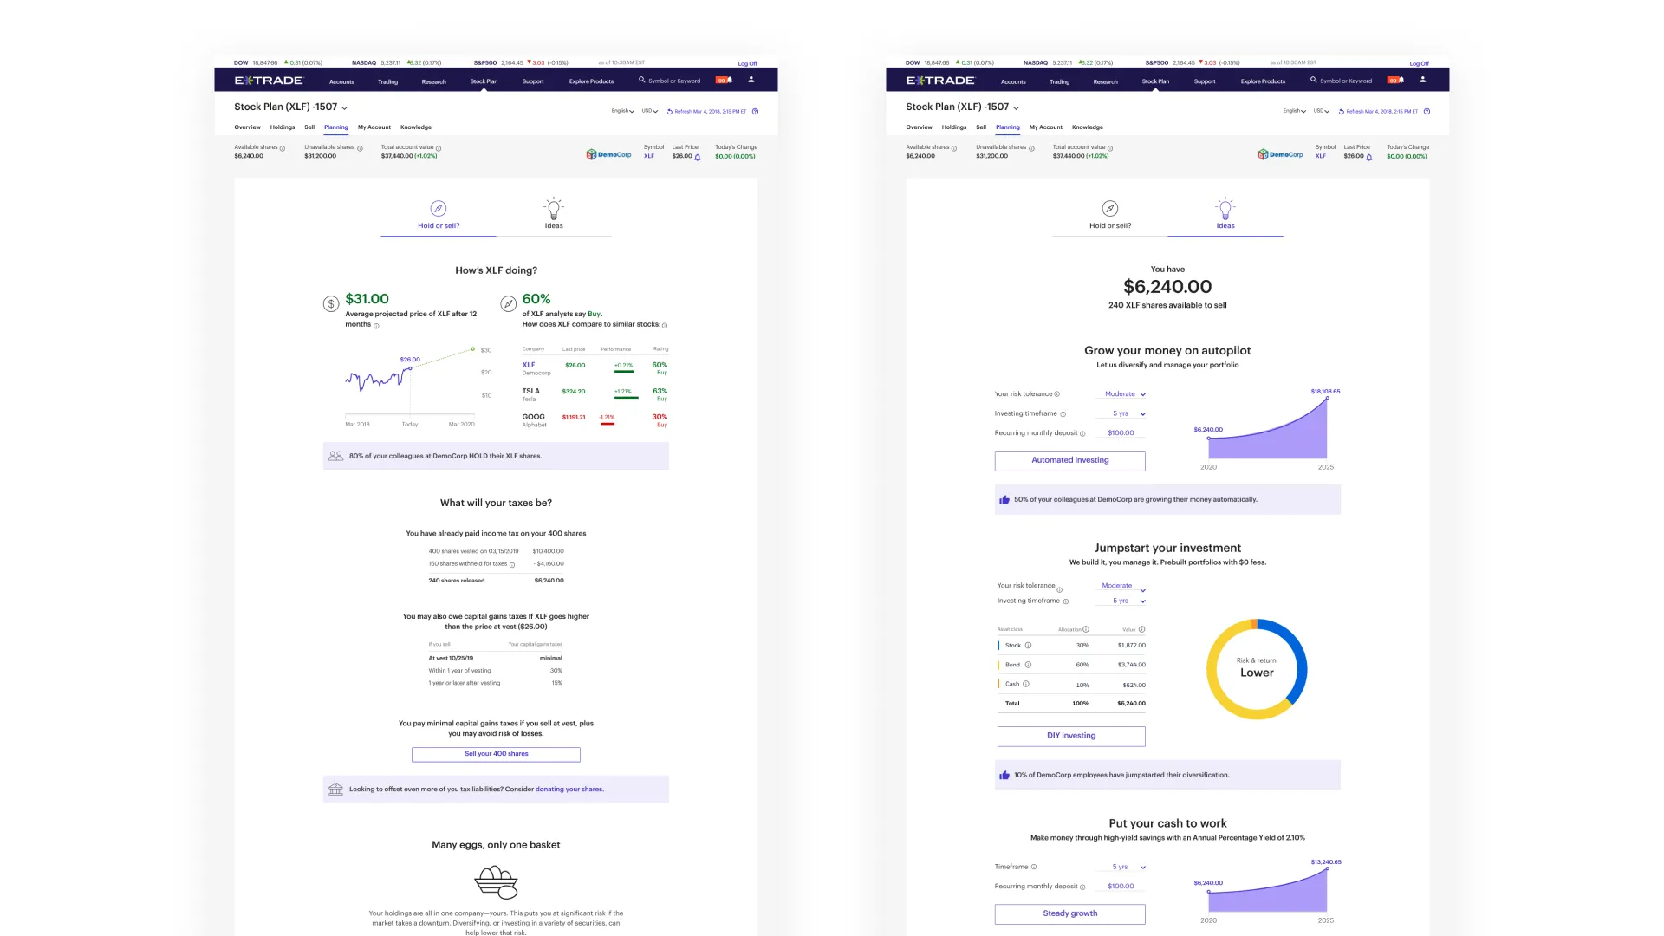The width and height of the screenshot is (1664, 936).
Task: Open the Moderate risk dropdown under Jumpstart your investment
Action: click(1121, 586)
